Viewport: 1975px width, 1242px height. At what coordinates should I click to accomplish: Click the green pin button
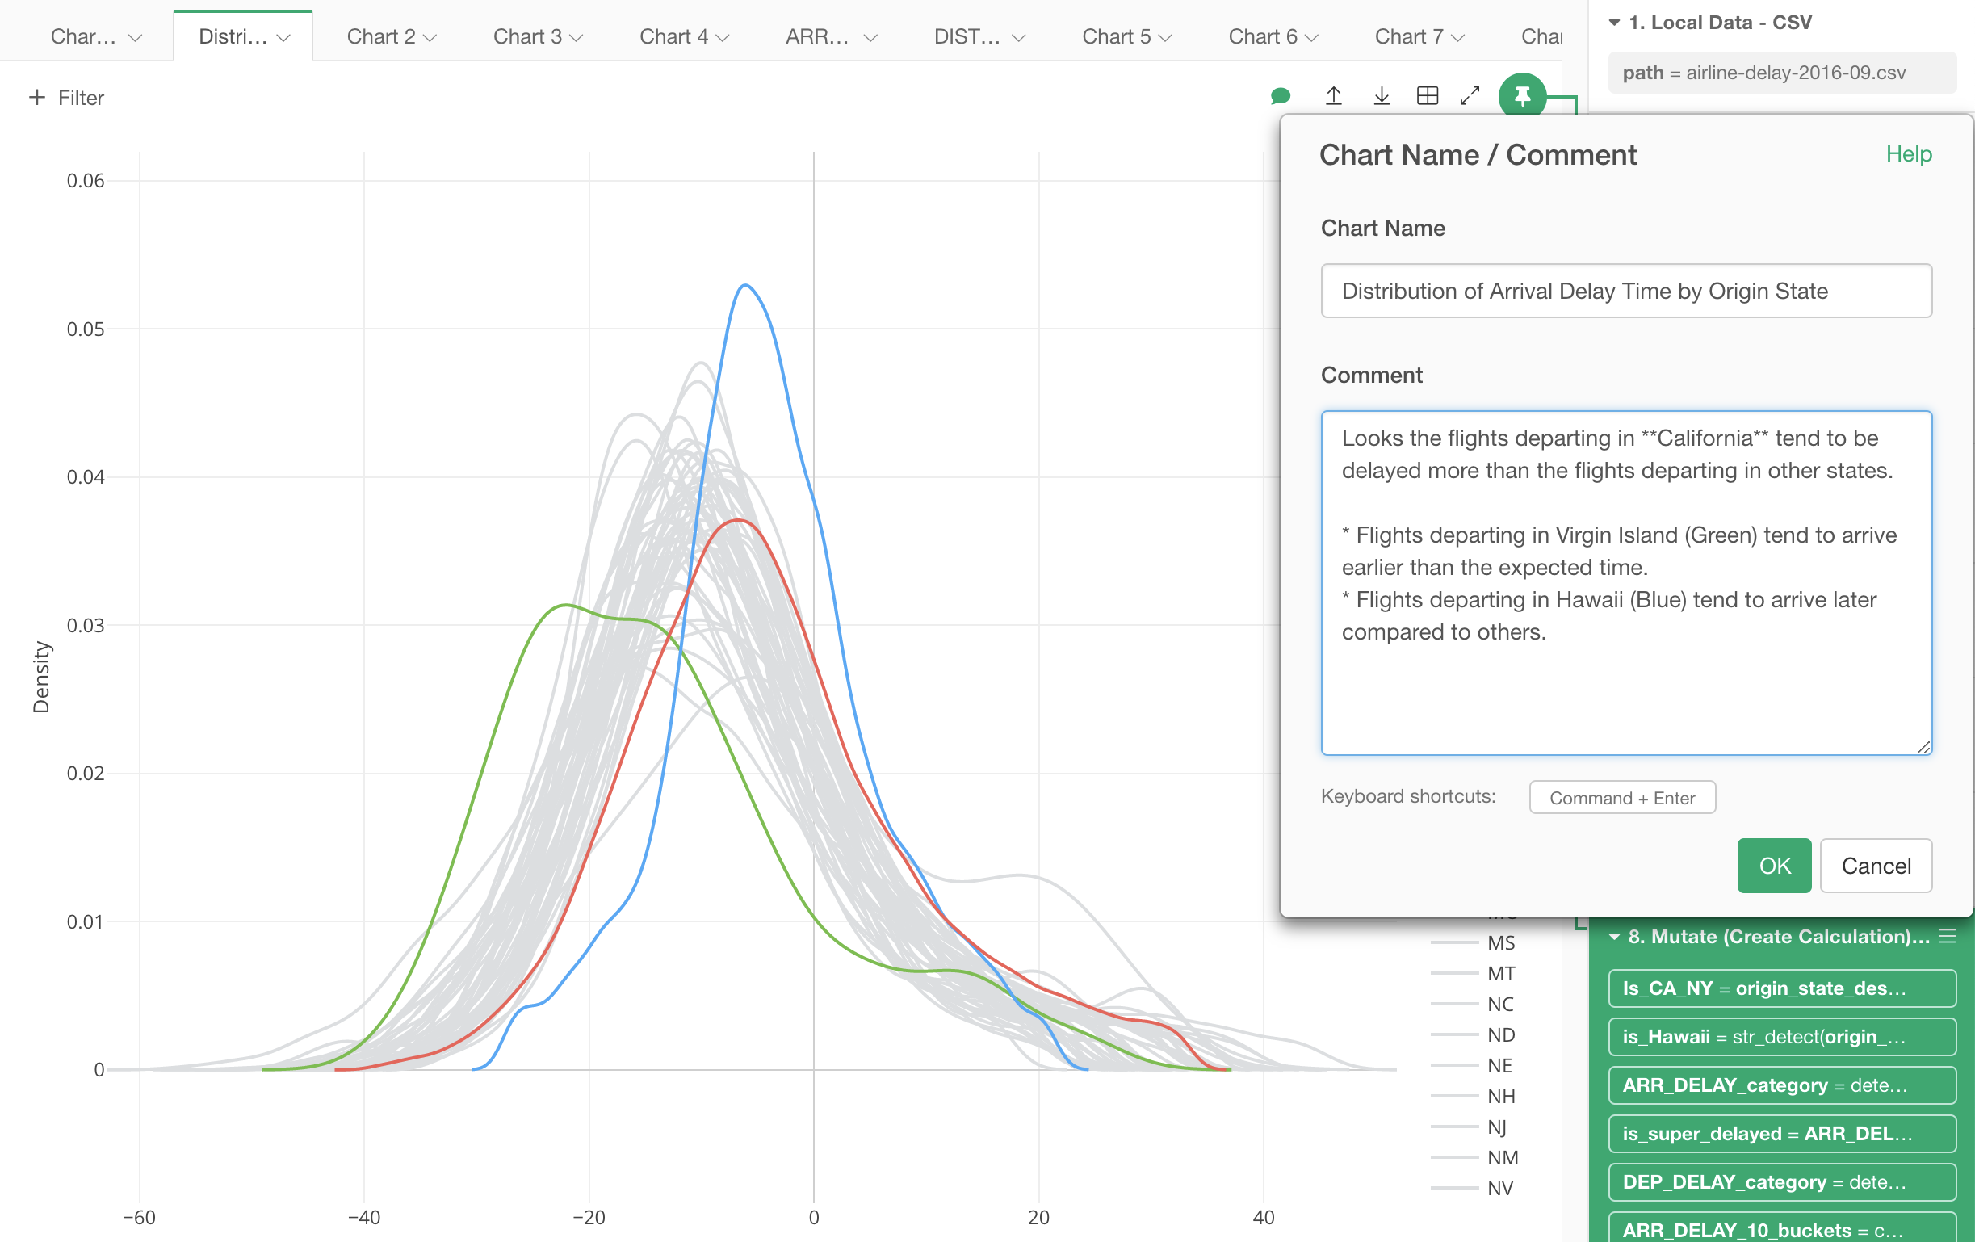pos(1521,96)
